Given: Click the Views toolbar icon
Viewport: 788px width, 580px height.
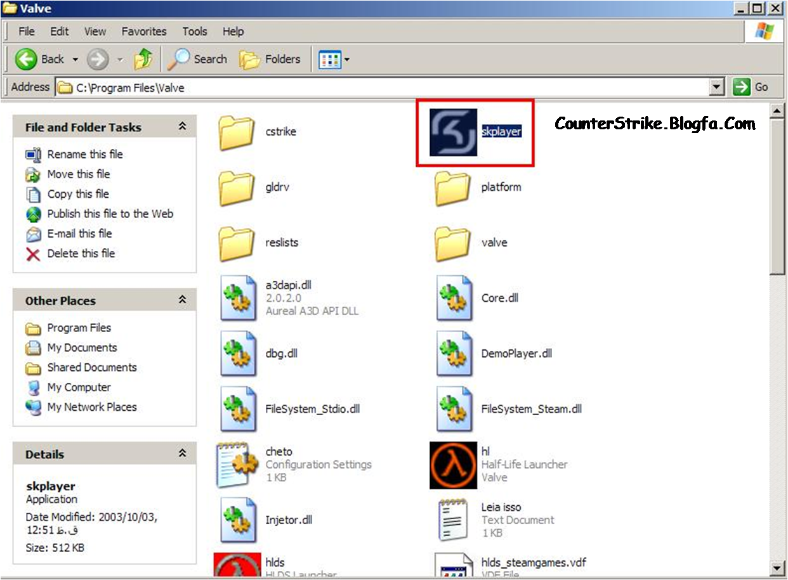Looking at the screenshot, I should tap(330, 60).
